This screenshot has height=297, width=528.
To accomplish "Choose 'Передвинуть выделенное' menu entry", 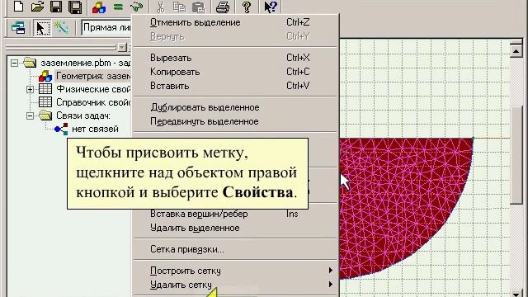I will pos(235,121).
